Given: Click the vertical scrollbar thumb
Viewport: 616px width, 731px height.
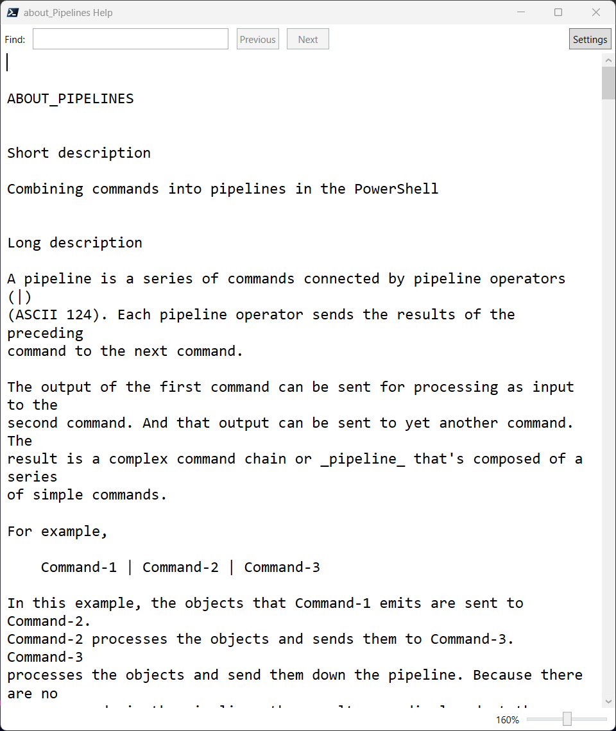Looking at the screenshot, I should (608, 83).
